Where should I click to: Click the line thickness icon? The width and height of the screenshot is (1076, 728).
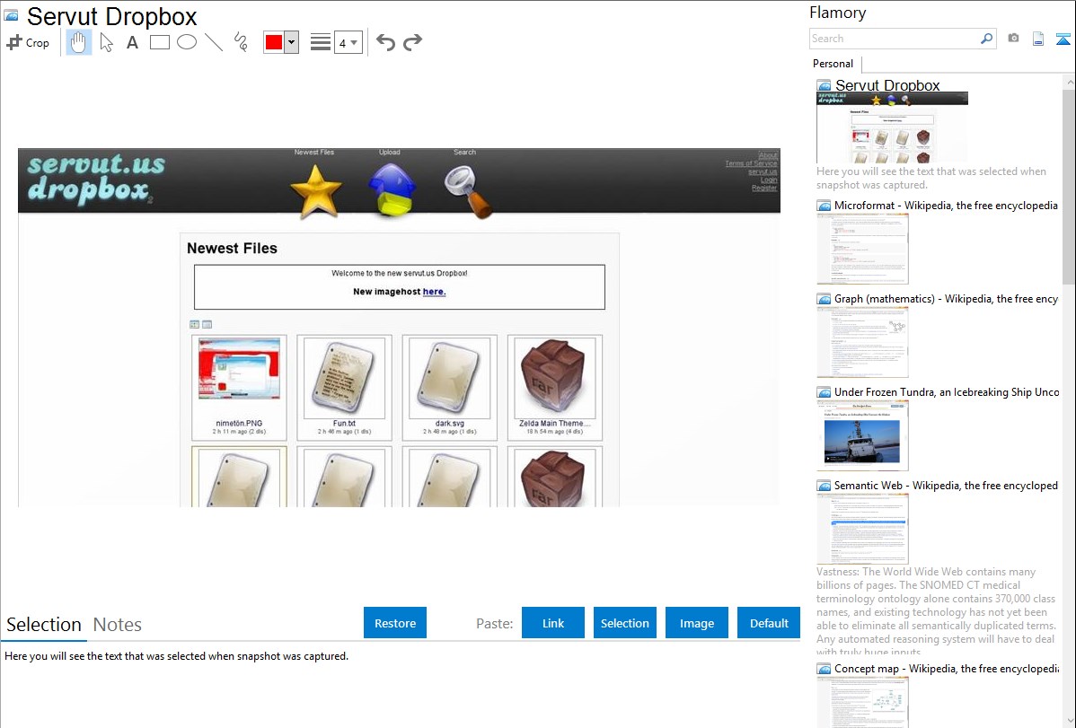click(321, 42)
